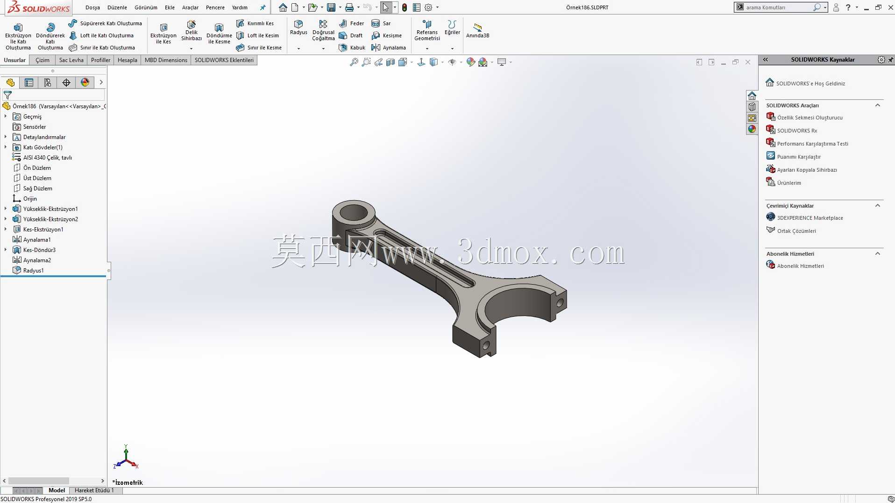Click the rebuild traffic light icon
This screenshot has width=895, height=503.
405,7
